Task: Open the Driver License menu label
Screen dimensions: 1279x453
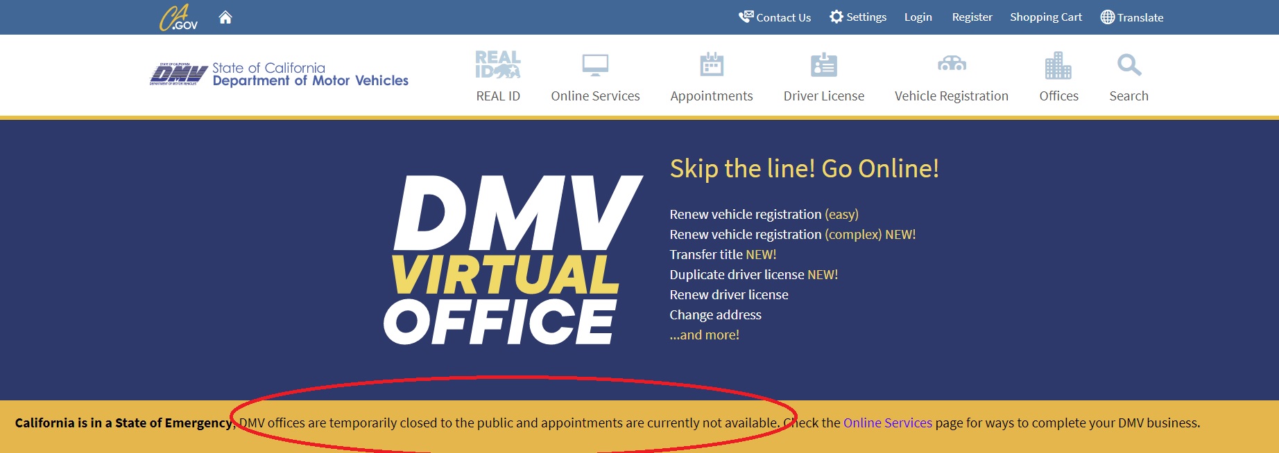Action: coord(824,96)
